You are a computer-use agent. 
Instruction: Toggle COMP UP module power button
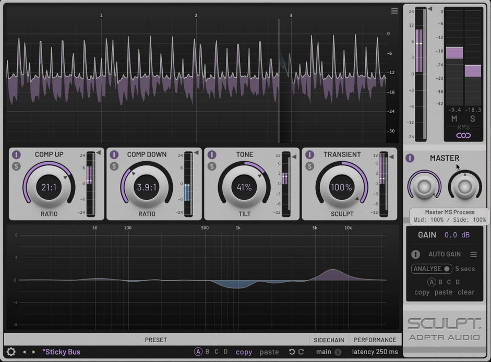[x=16, y=154]
